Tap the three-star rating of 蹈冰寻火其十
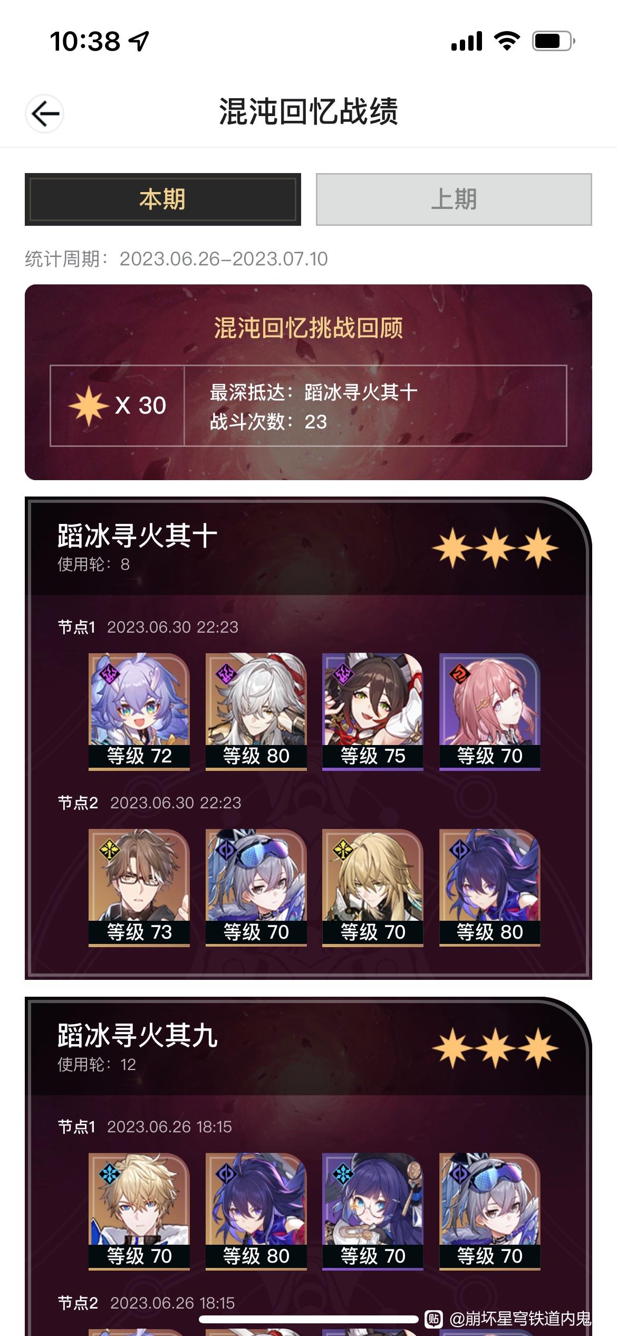Image resolution: width=617 pixels, height=1336 pixels. pos(495,547)
